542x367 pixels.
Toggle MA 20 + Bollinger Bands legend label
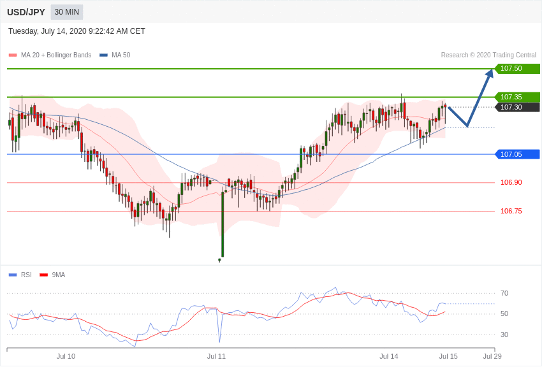coord(56,55)
